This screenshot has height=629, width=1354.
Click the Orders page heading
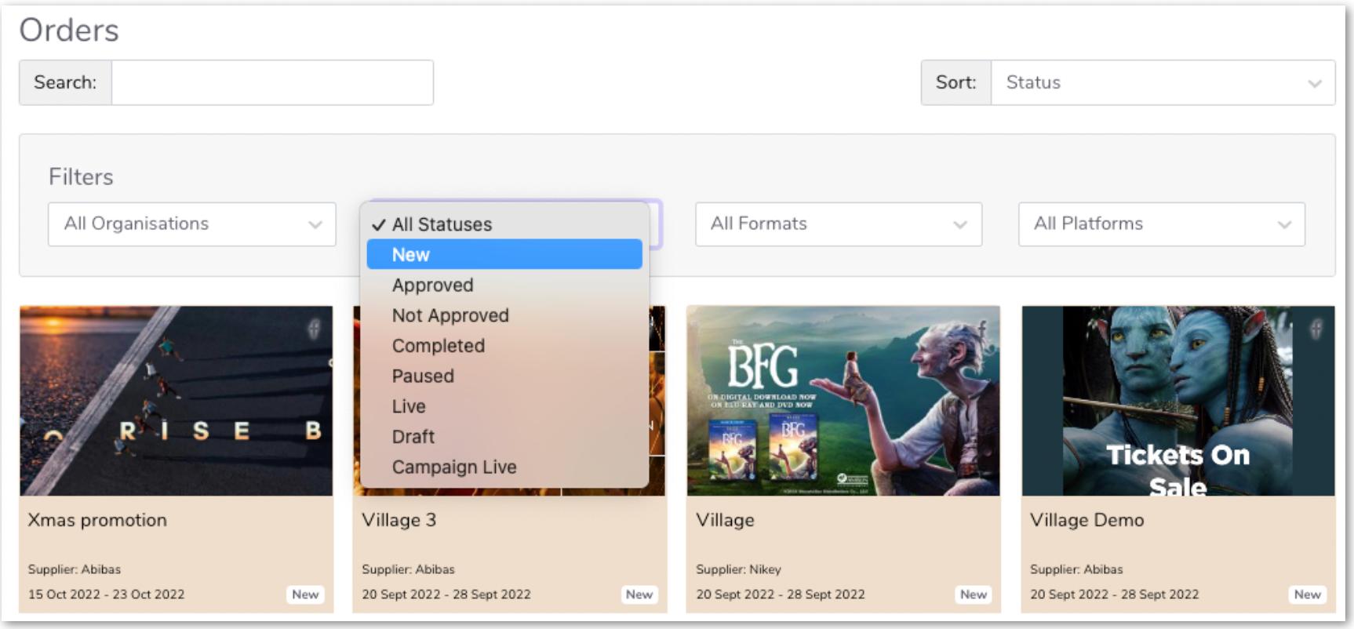(x=69, y=31)
